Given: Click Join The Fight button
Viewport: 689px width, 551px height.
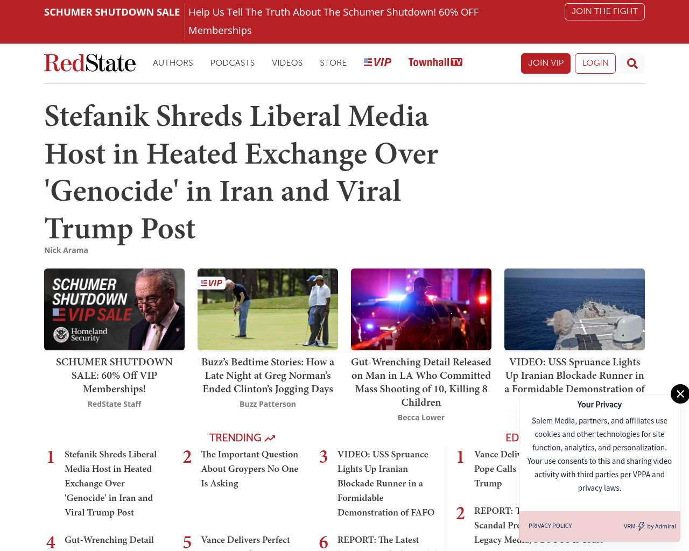Looking at the screenshot, I should coord(604,12).
